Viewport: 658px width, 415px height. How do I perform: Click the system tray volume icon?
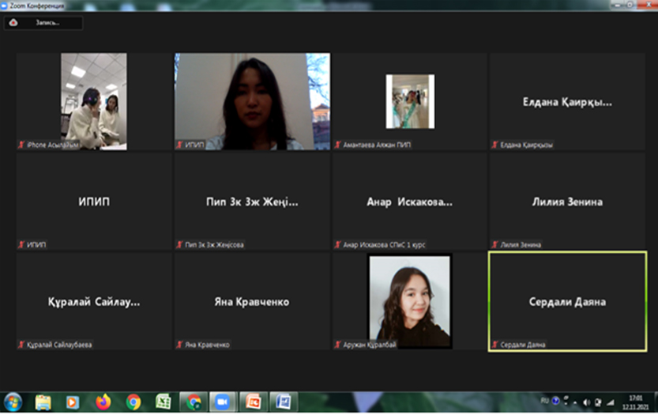click(x=586, y=402)
